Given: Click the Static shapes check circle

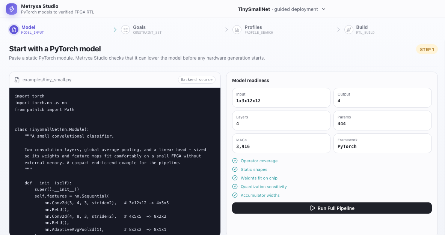Looking at the screenshot, I should pyautogui.click(x=235, y=169).
